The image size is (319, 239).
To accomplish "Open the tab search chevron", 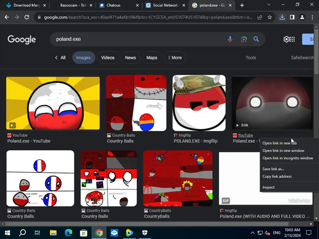I will click(x=269, y=4).
